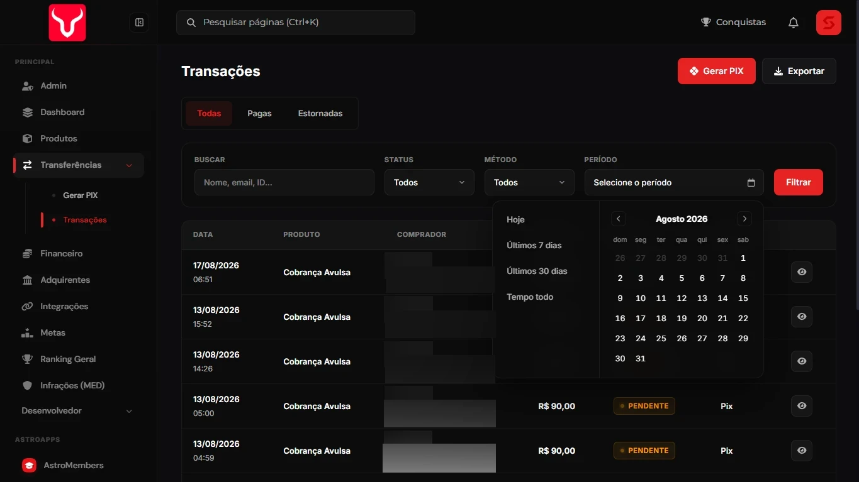The image size is (859, 482).
Task: Switch to the Todas tab
Action: point(209,114)
